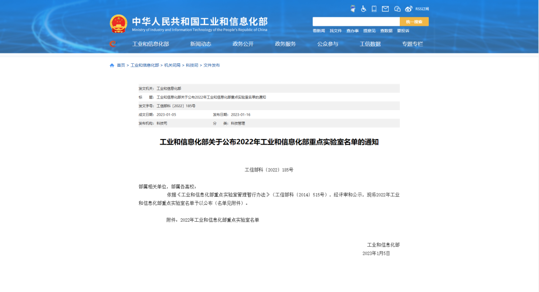Screen dimensions: 539x292
Task: Open the WeChat icon in header
Action: tap(397, 9)
